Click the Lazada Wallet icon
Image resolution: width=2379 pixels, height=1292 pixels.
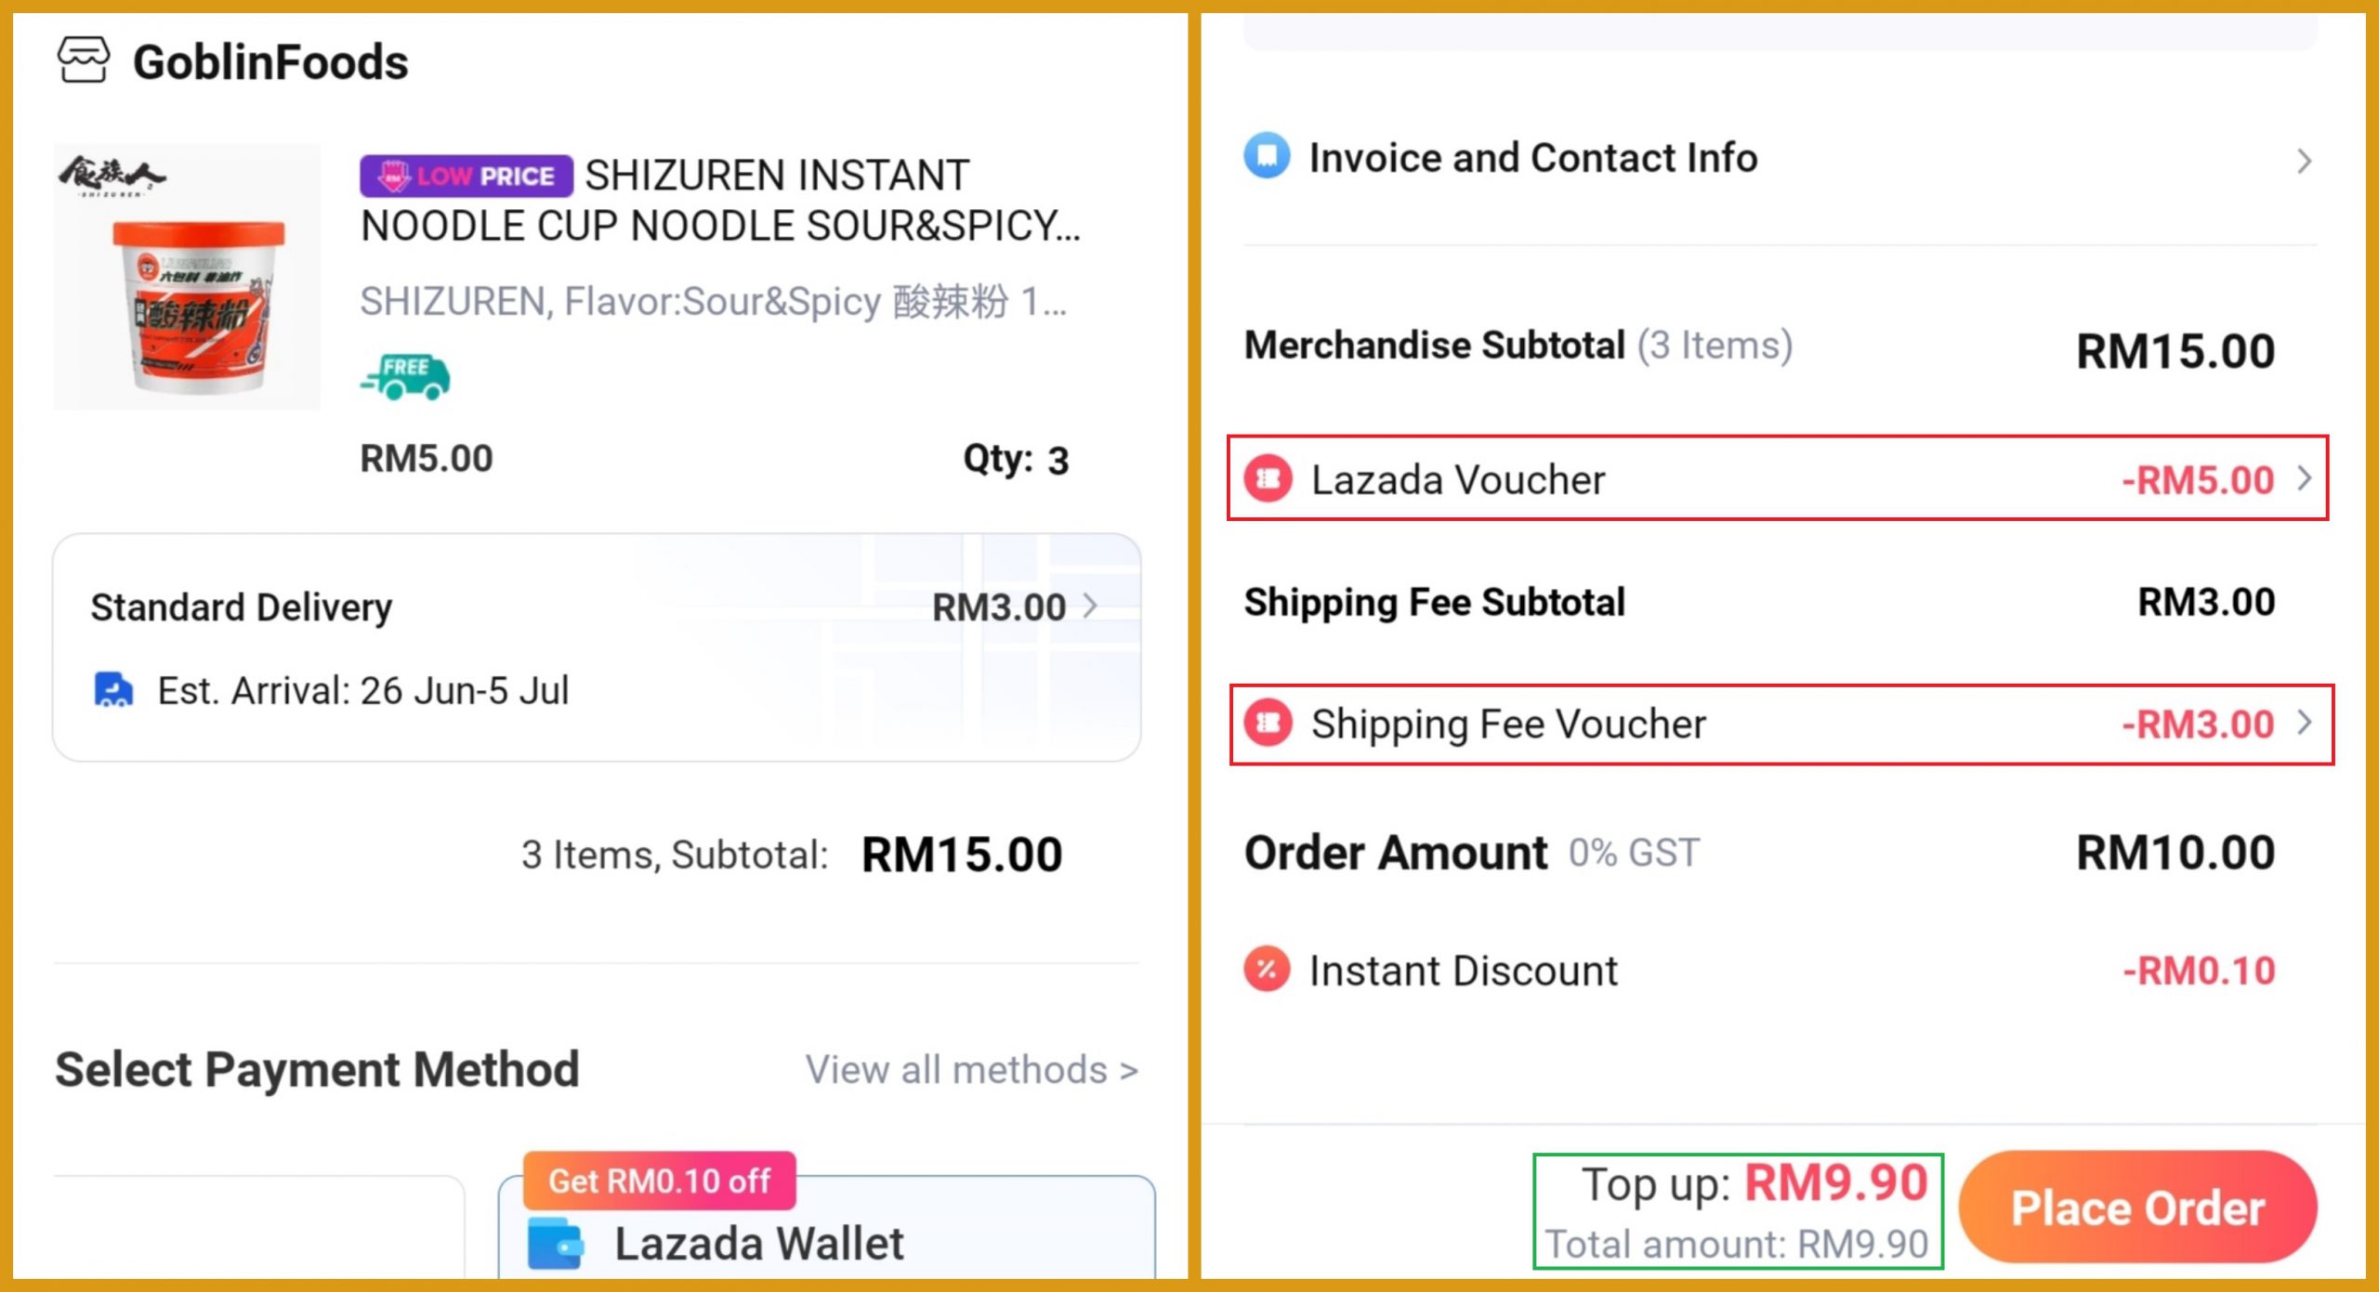coord(555,1243)
